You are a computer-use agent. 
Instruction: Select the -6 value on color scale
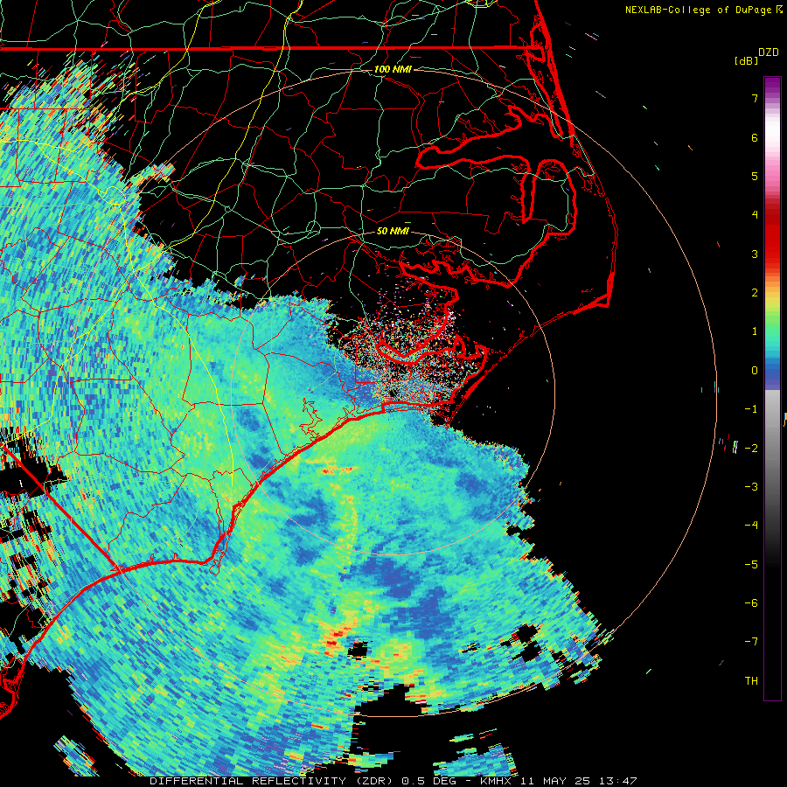[751, 603]
